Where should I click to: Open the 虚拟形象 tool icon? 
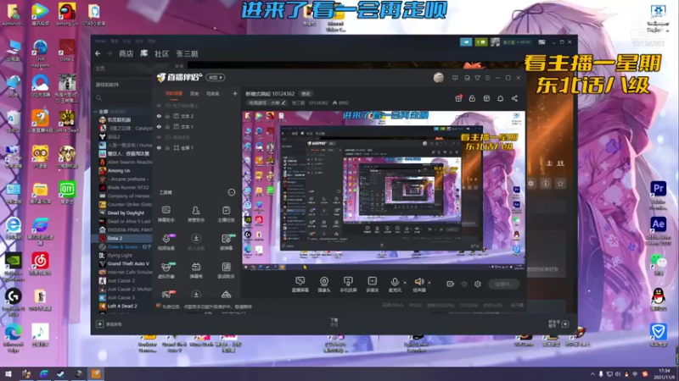coord(166,270)
